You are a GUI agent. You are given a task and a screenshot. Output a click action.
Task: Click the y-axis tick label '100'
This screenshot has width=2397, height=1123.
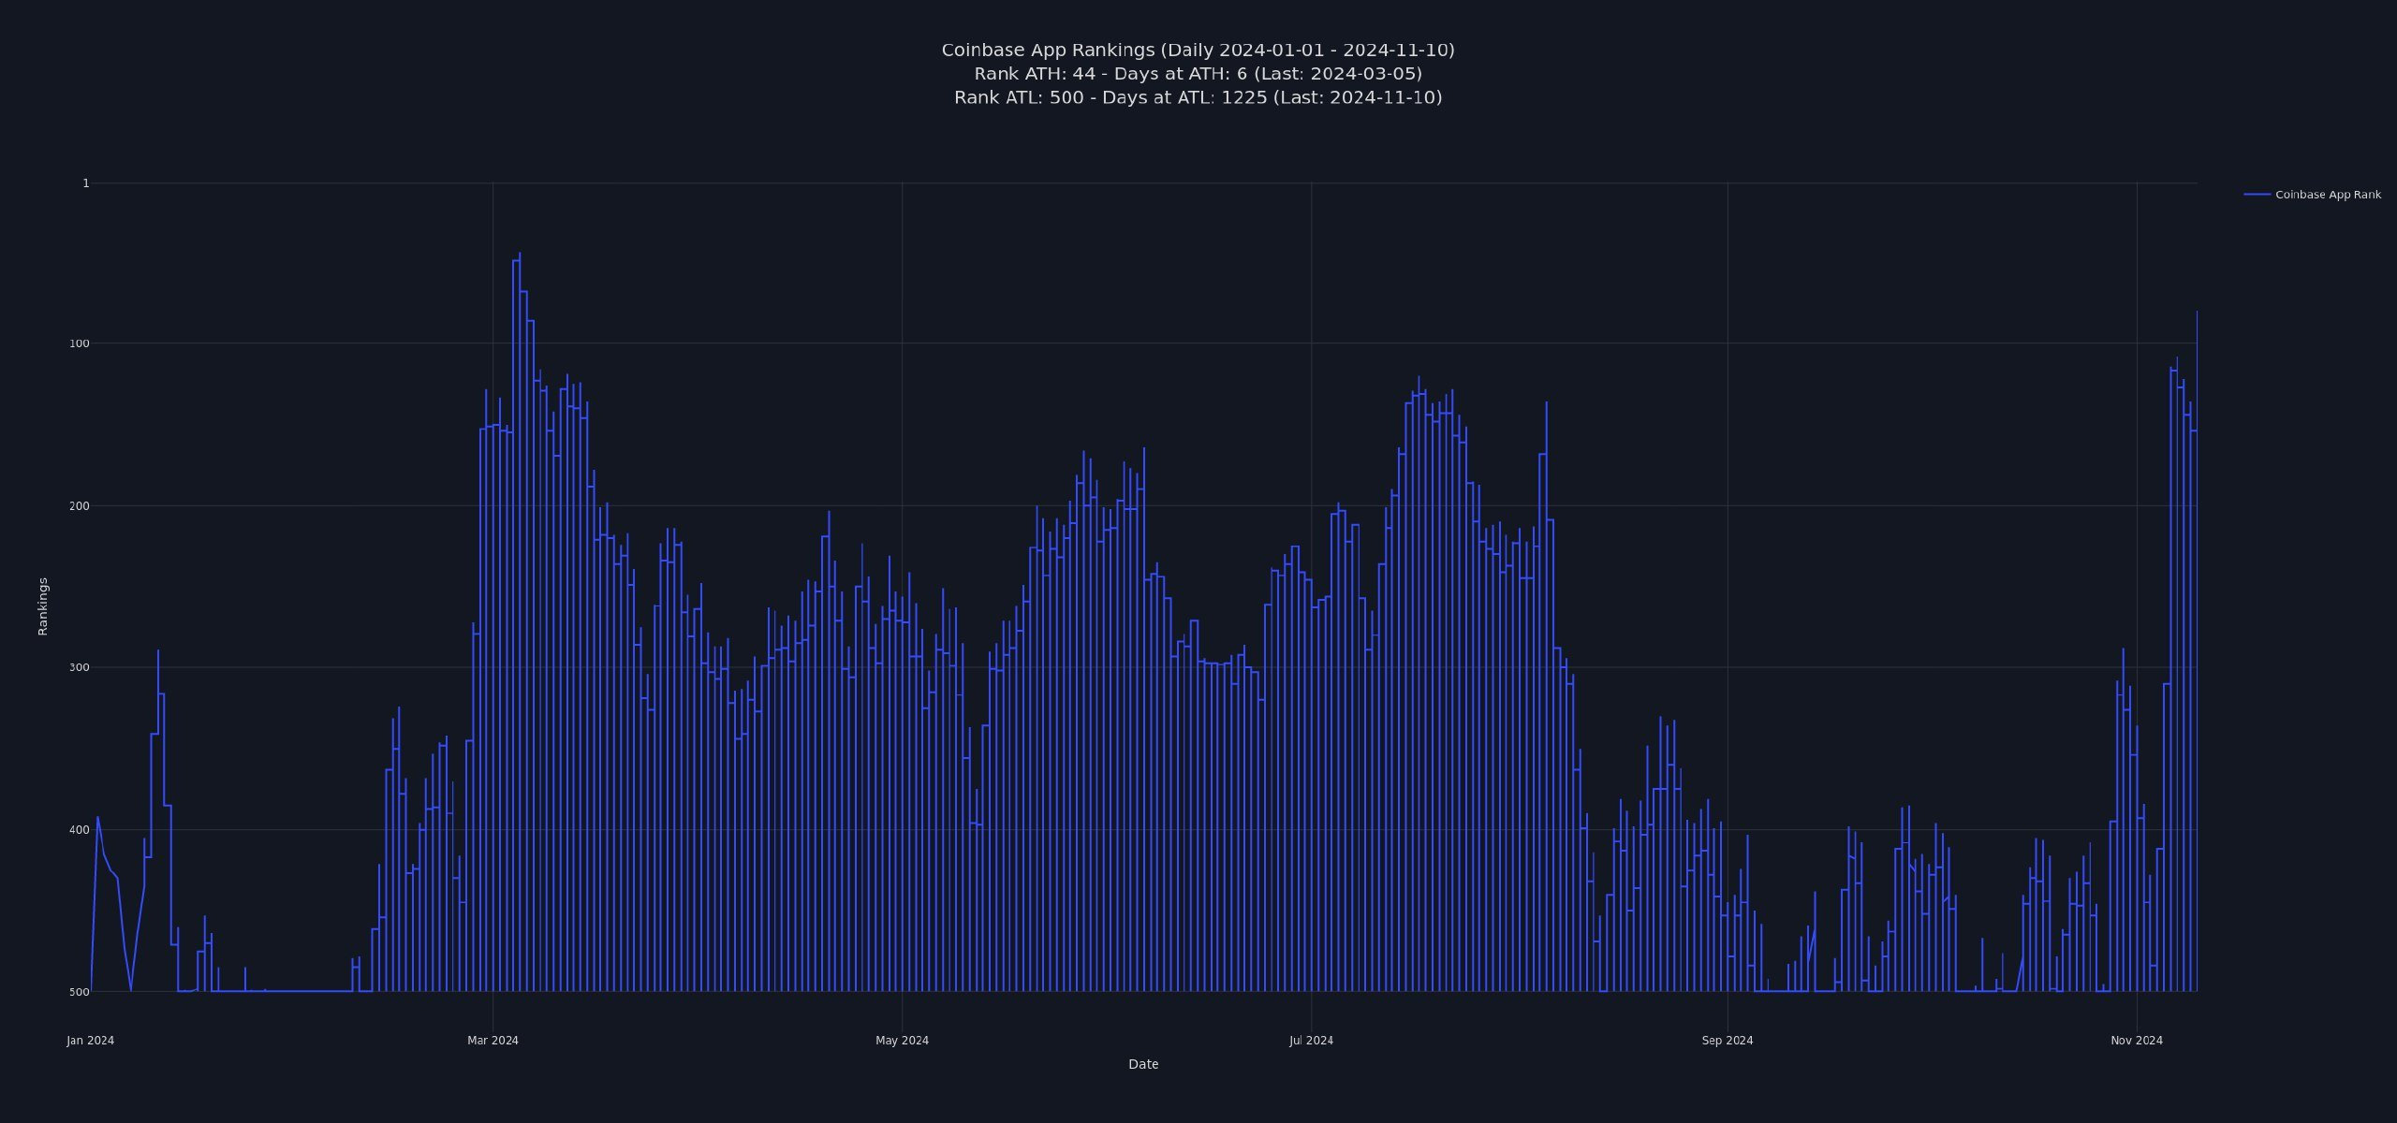click(80, 343)
